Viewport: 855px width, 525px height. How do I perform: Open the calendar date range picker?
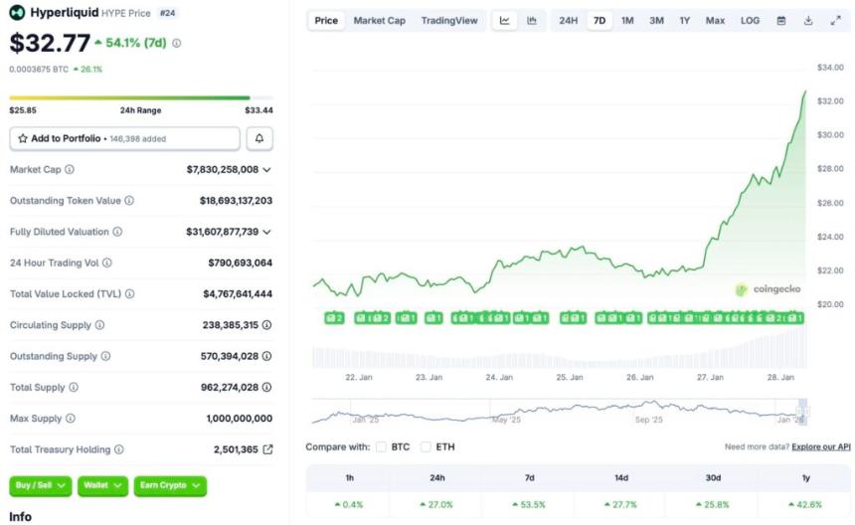781,21
